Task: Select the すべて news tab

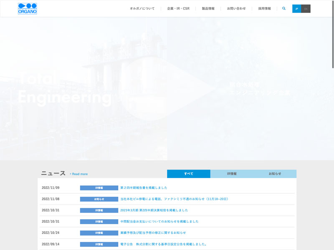Action: coord(188,174)
